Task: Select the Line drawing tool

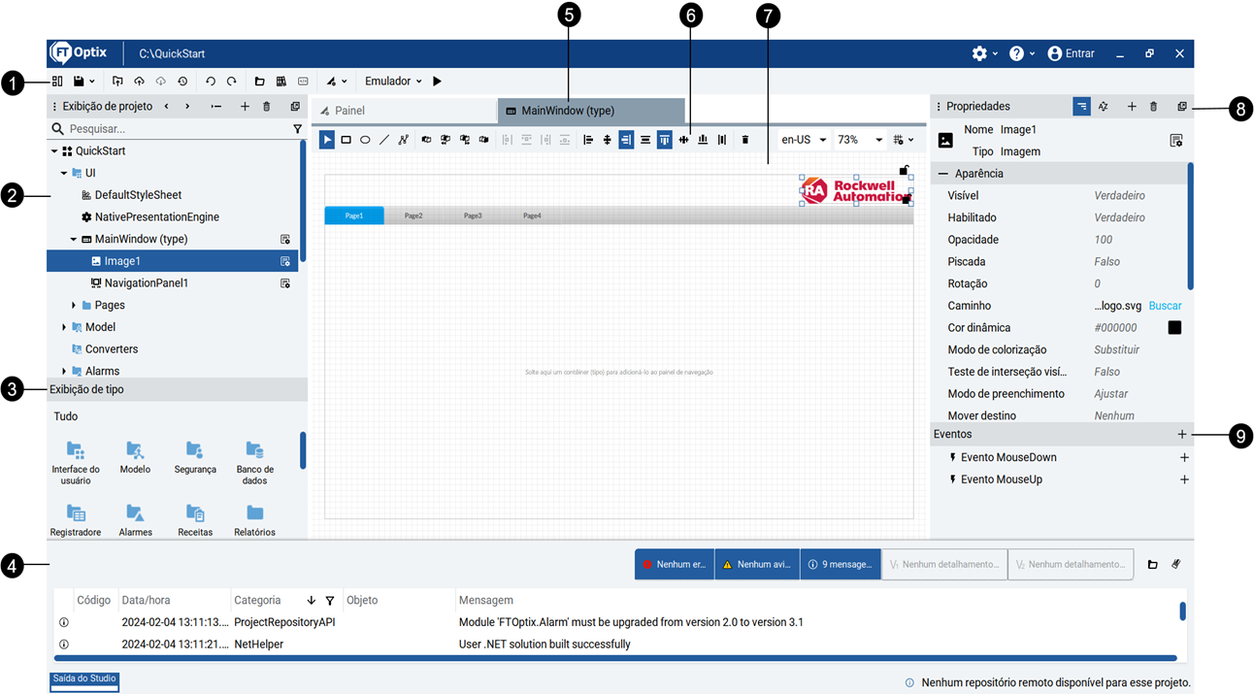Action: 383,139
